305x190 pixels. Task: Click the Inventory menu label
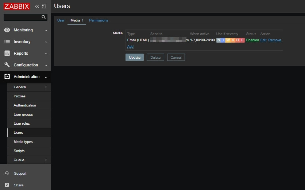point(22,42)
